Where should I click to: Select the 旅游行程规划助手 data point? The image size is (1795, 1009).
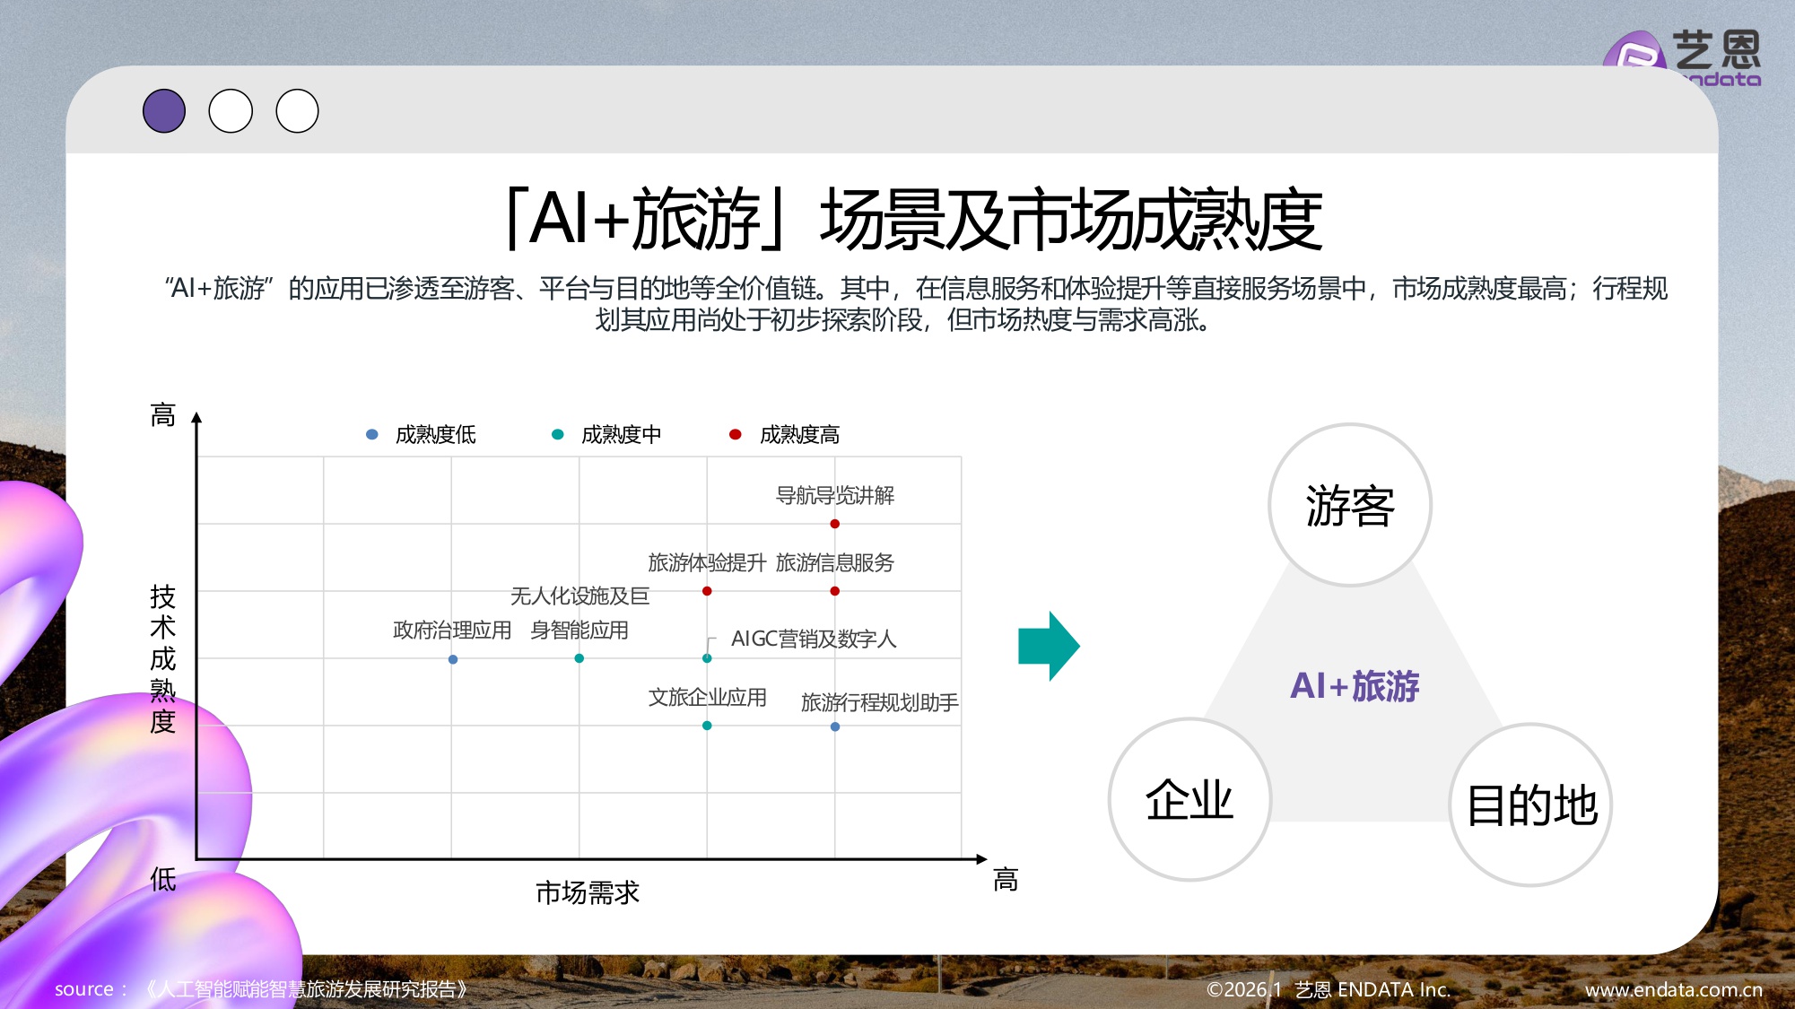point(835,728)
